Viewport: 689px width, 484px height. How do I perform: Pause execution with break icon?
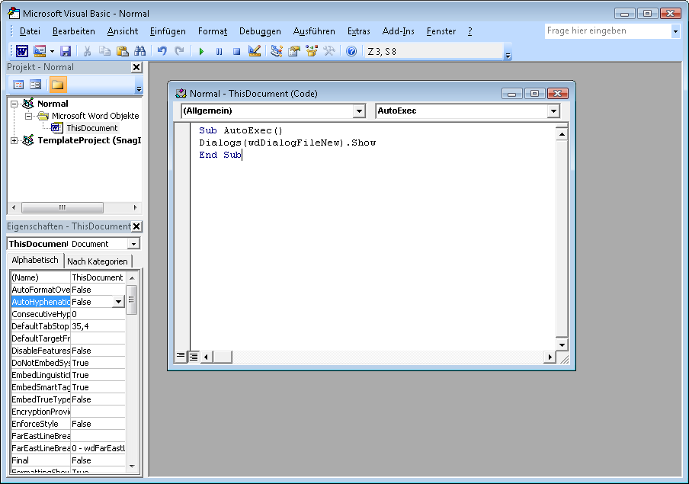coord(219,51)
